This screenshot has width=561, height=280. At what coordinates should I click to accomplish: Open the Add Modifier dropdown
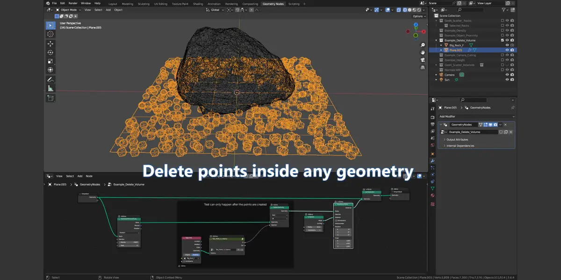click(477, 116)
